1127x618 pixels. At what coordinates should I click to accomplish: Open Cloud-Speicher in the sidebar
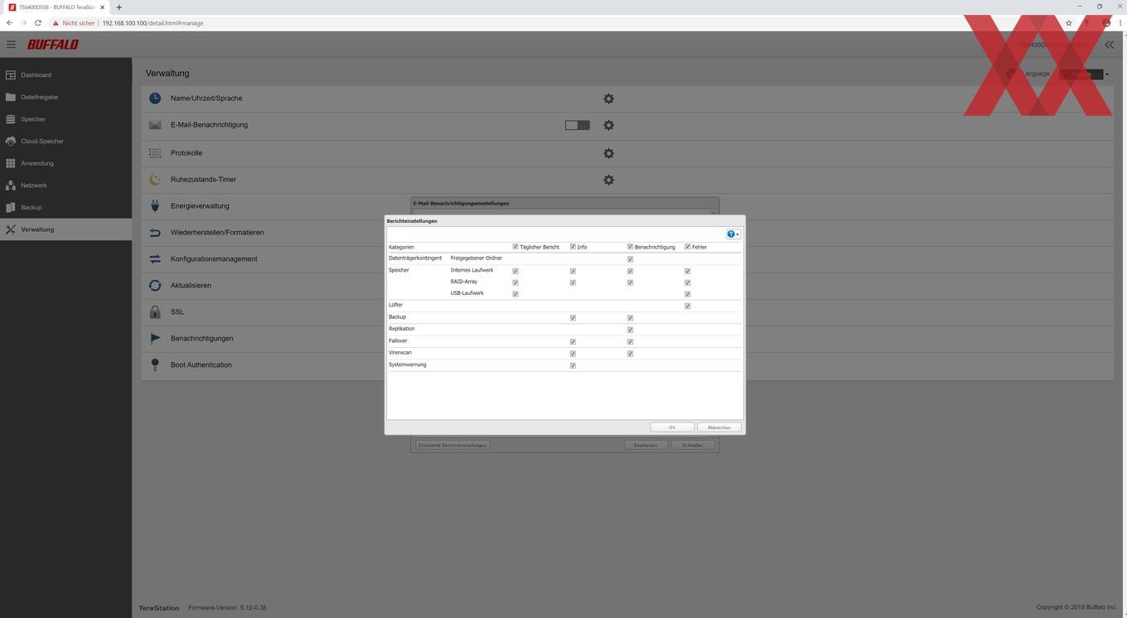[42, 142]
